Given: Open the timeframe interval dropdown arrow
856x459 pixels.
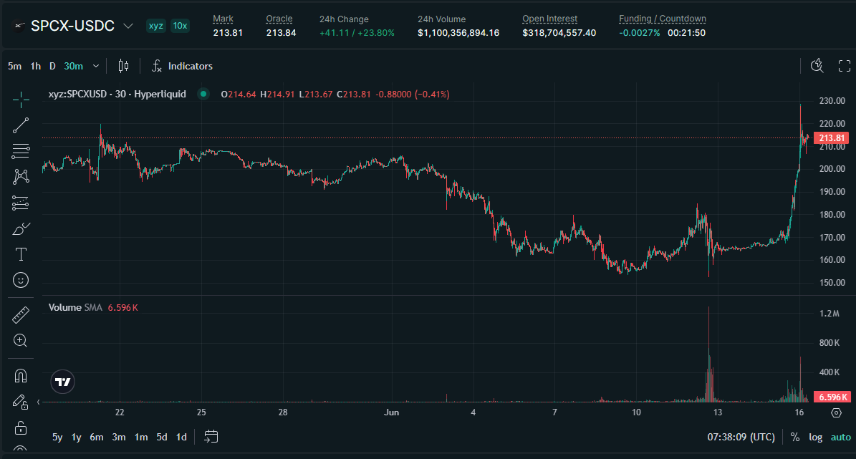Looking at the screenshot, I should (96, 66).
